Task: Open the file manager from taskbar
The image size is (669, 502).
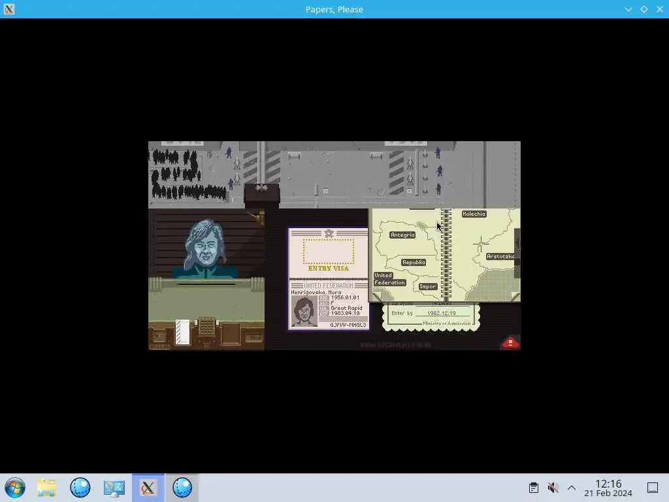Action: (x=46, y=488)
